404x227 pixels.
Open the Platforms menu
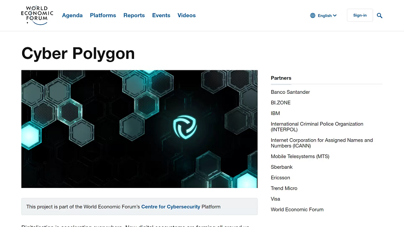coord(103,15)
